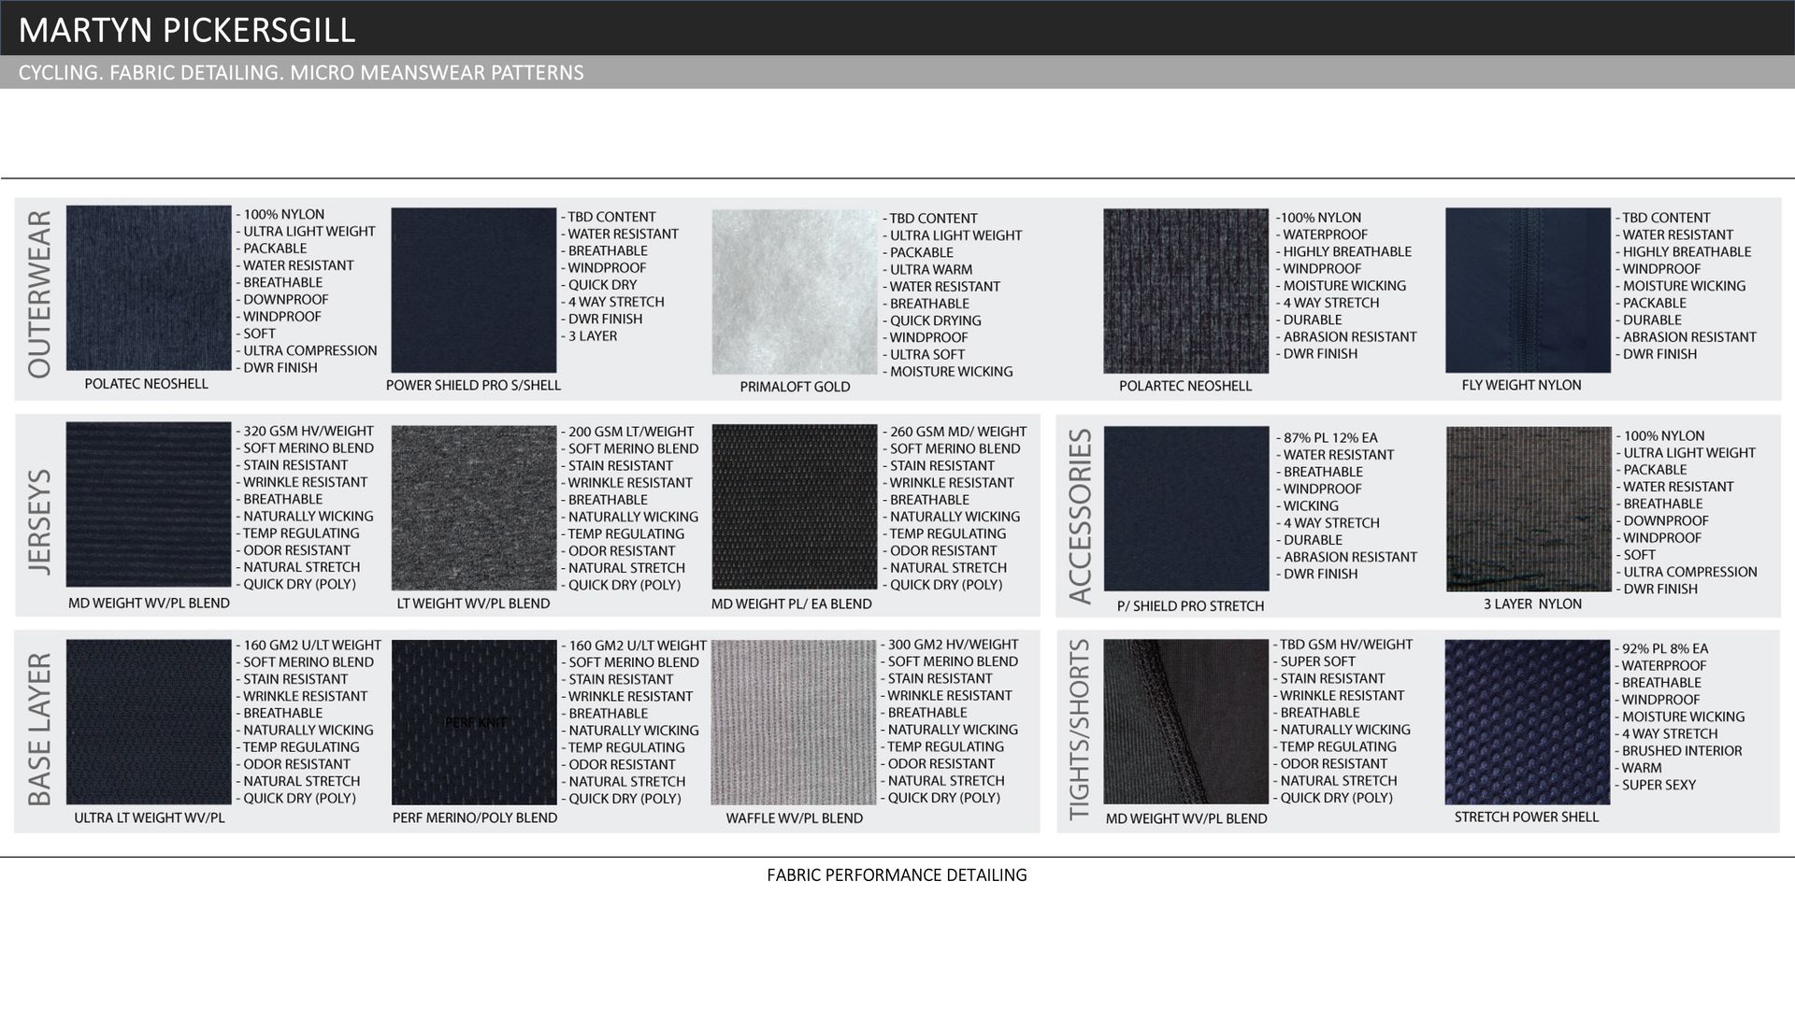Click the Polatec Neoshell fabric swatch
The image size is (1795, 1009).
149,288
